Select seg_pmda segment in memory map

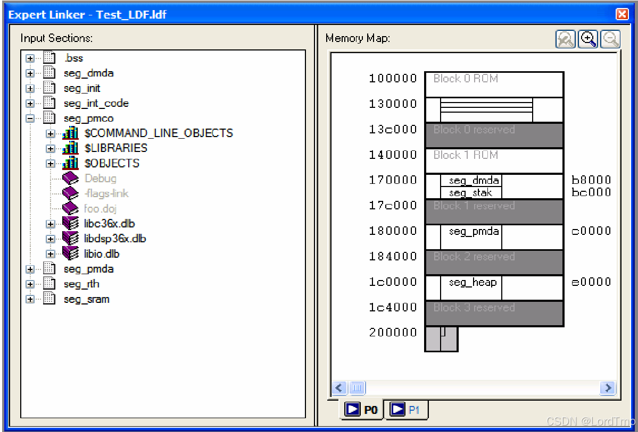[471, 237]
